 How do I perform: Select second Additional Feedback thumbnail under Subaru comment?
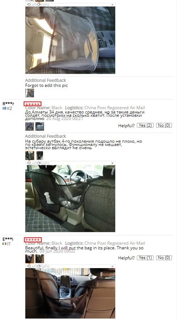pos(40,156)
